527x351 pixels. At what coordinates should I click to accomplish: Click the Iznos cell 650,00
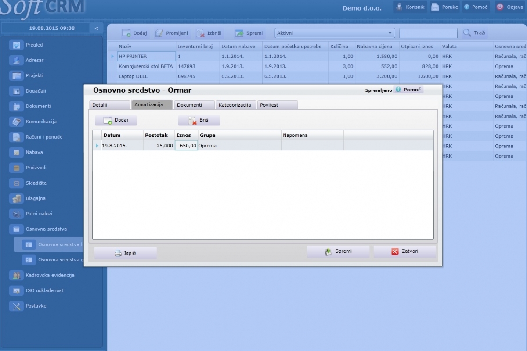(x=186, y=146)
